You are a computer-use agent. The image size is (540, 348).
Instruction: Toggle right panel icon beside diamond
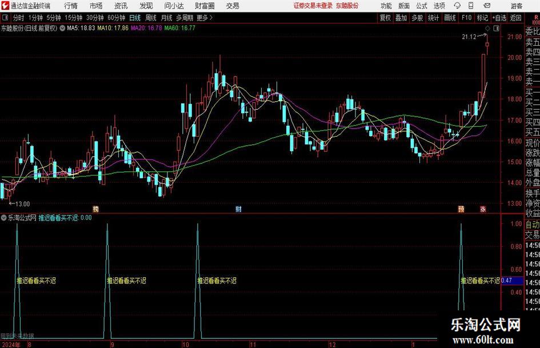pyautogui.click(x=496, y=28)
